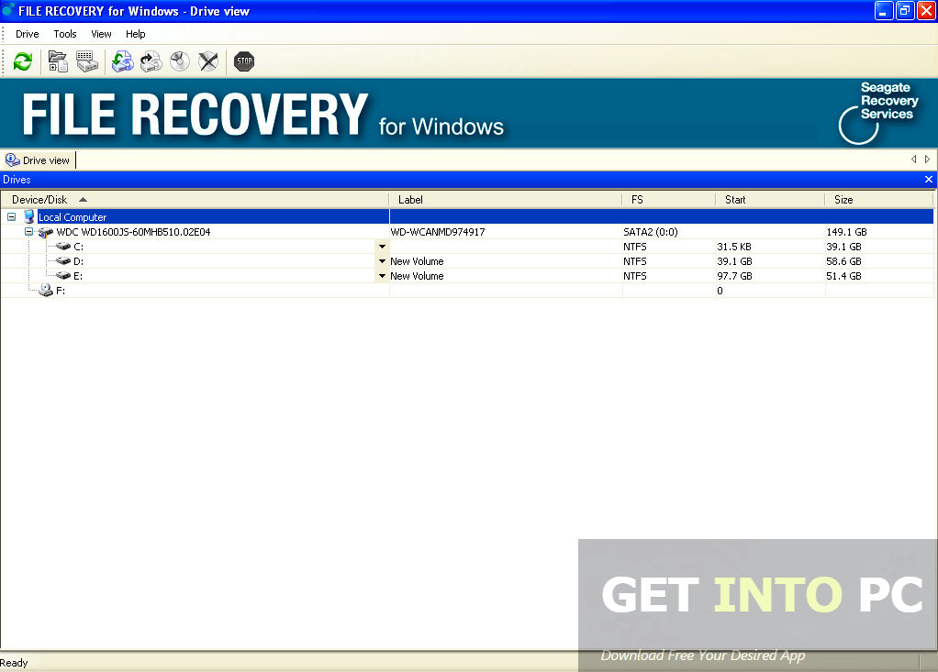Click the Drive view tab icon
The width and height of the screenshot is (938, 672).
click(11, 160)
